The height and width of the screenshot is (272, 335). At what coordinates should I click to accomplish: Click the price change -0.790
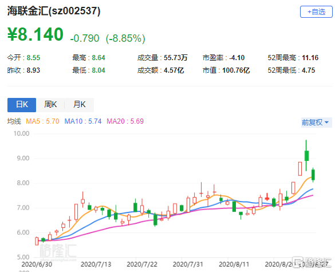point(85,38)
